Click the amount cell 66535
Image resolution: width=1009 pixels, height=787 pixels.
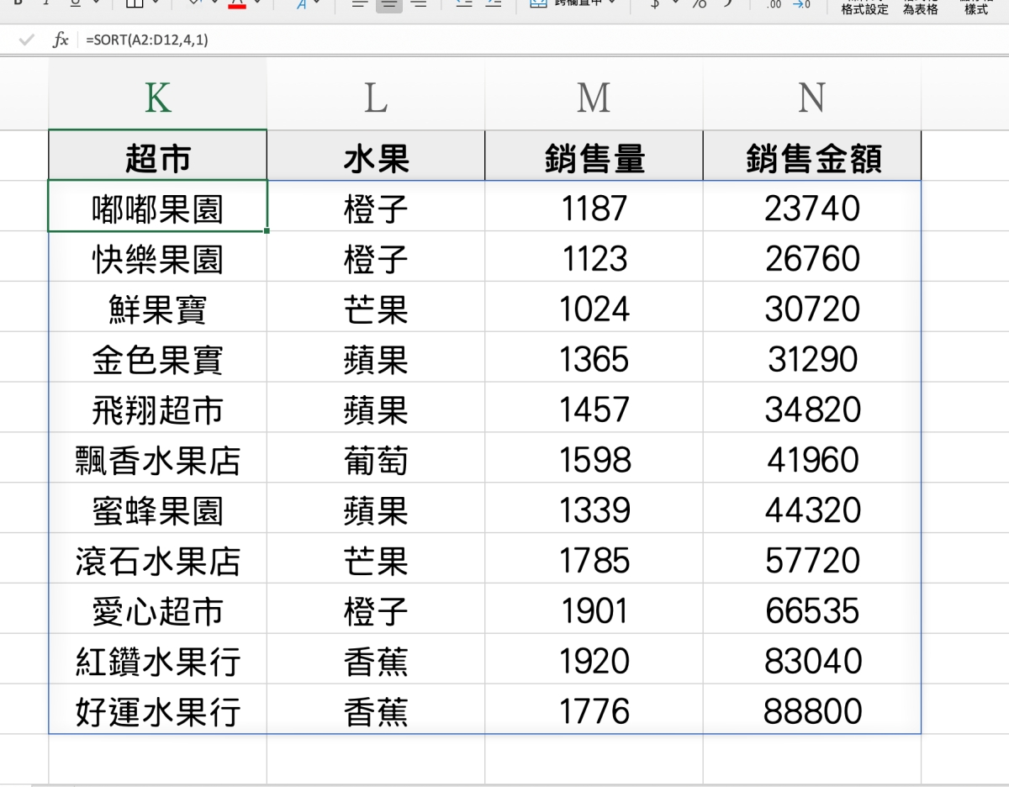[x=812, y=609]
